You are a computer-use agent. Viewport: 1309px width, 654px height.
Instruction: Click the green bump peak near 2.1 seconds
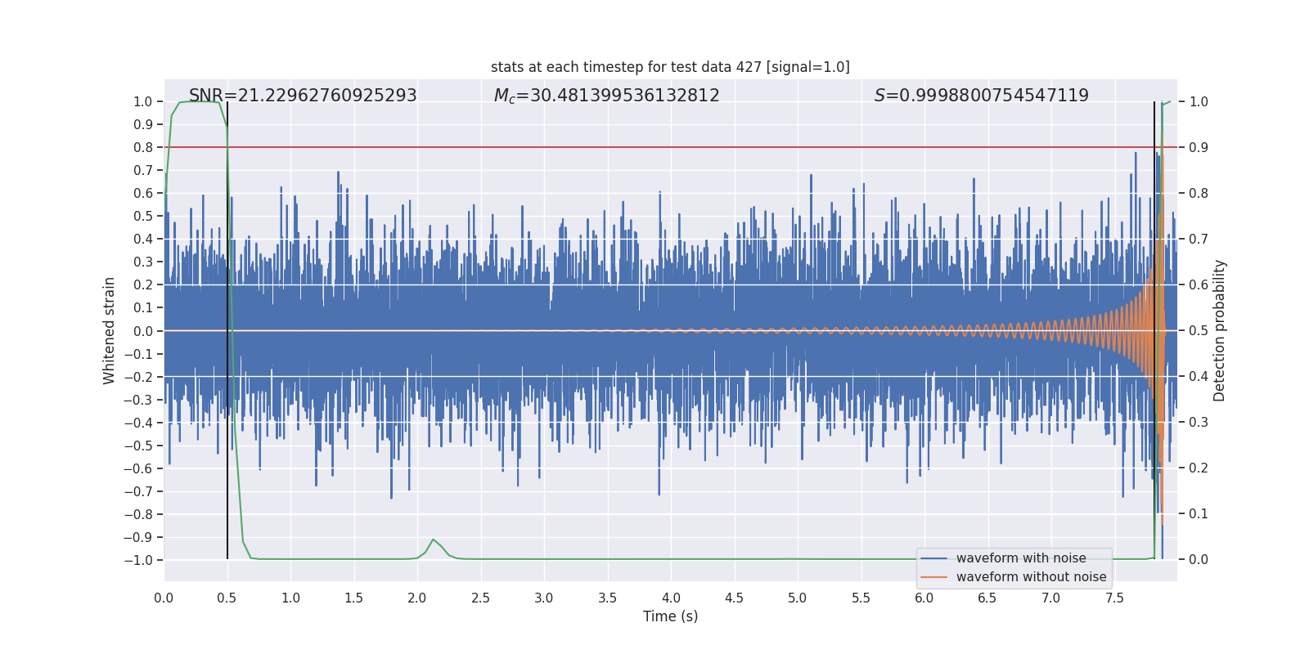click(434, 540)
